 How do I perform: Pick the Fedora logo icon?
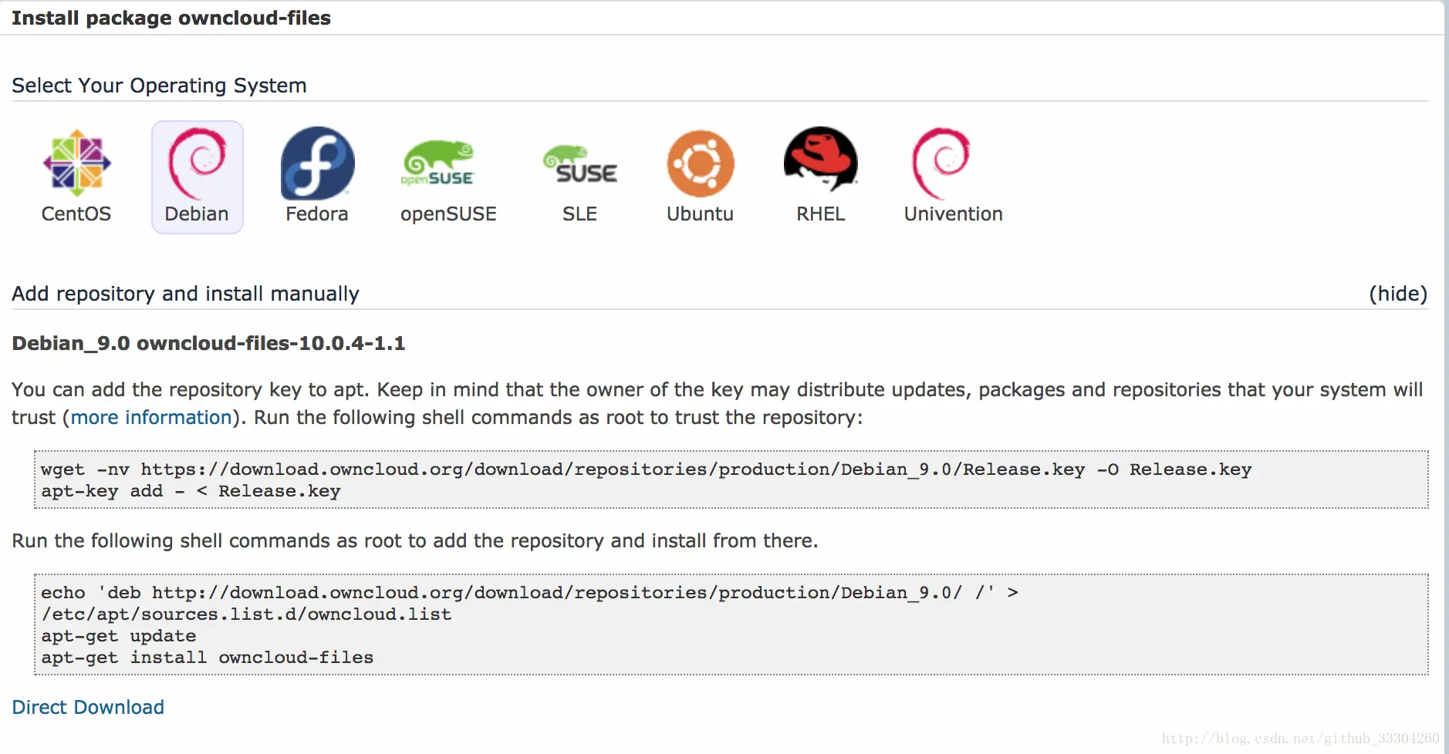[x=317, y=163]
